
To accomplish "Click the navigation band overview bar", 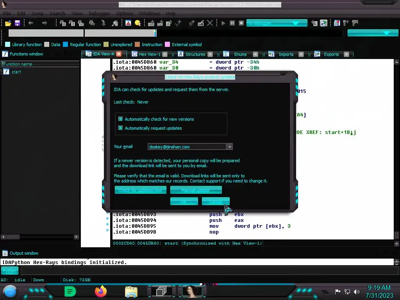I will click(x=175, y=33).
